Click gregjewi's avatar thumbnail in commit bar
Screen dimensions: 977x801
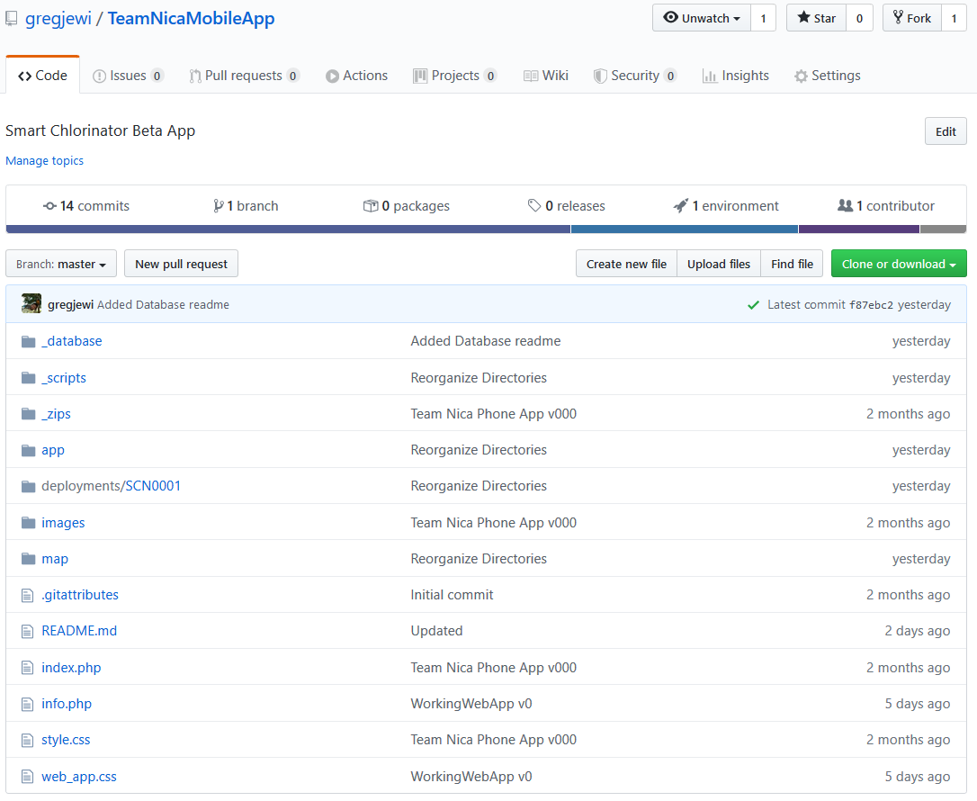[x=31, y=303]
